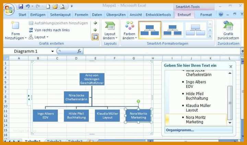Viewport: 247px width, 145px height.
Task: Select the Klaudia Müller Layout shape
Action: click(x=107, y=116)
